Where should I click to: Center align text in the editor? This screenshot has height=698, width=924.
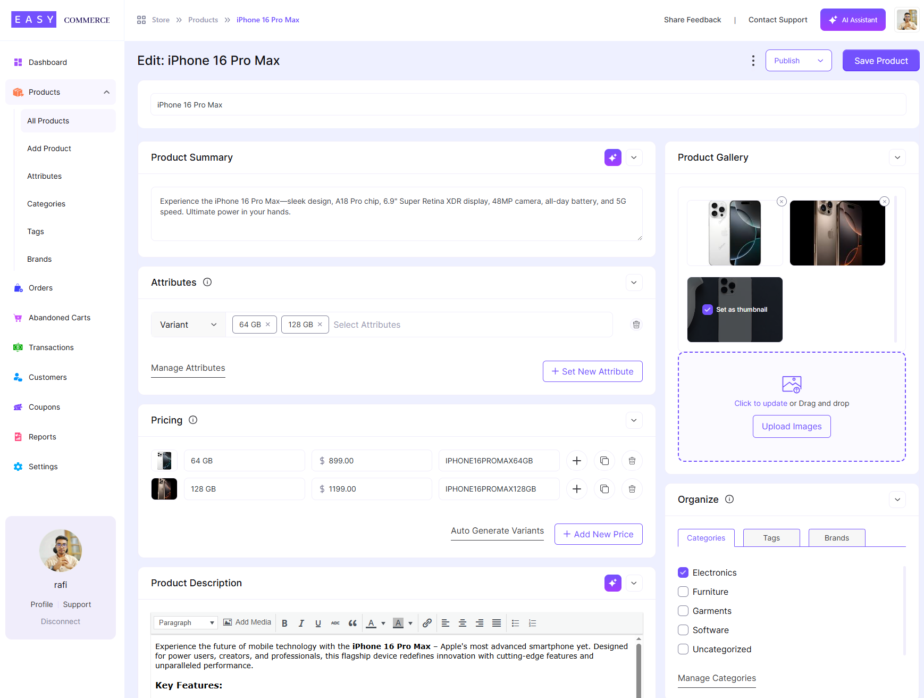(463, 623)
